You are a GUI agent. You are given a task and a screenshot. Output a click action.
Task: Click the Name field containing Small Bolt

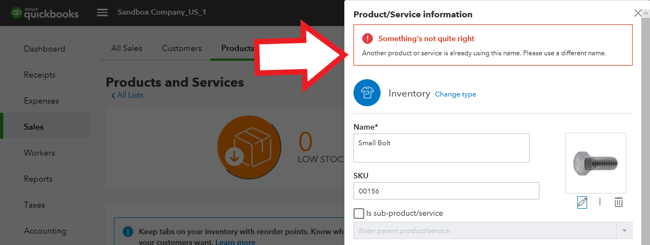441,148
